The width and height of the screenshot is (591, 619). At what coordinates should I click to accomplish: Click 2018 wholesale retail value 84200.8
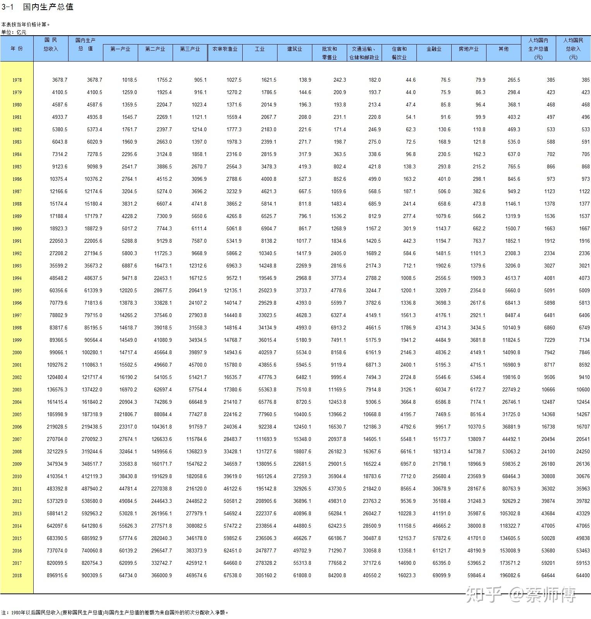coord(337,575)
